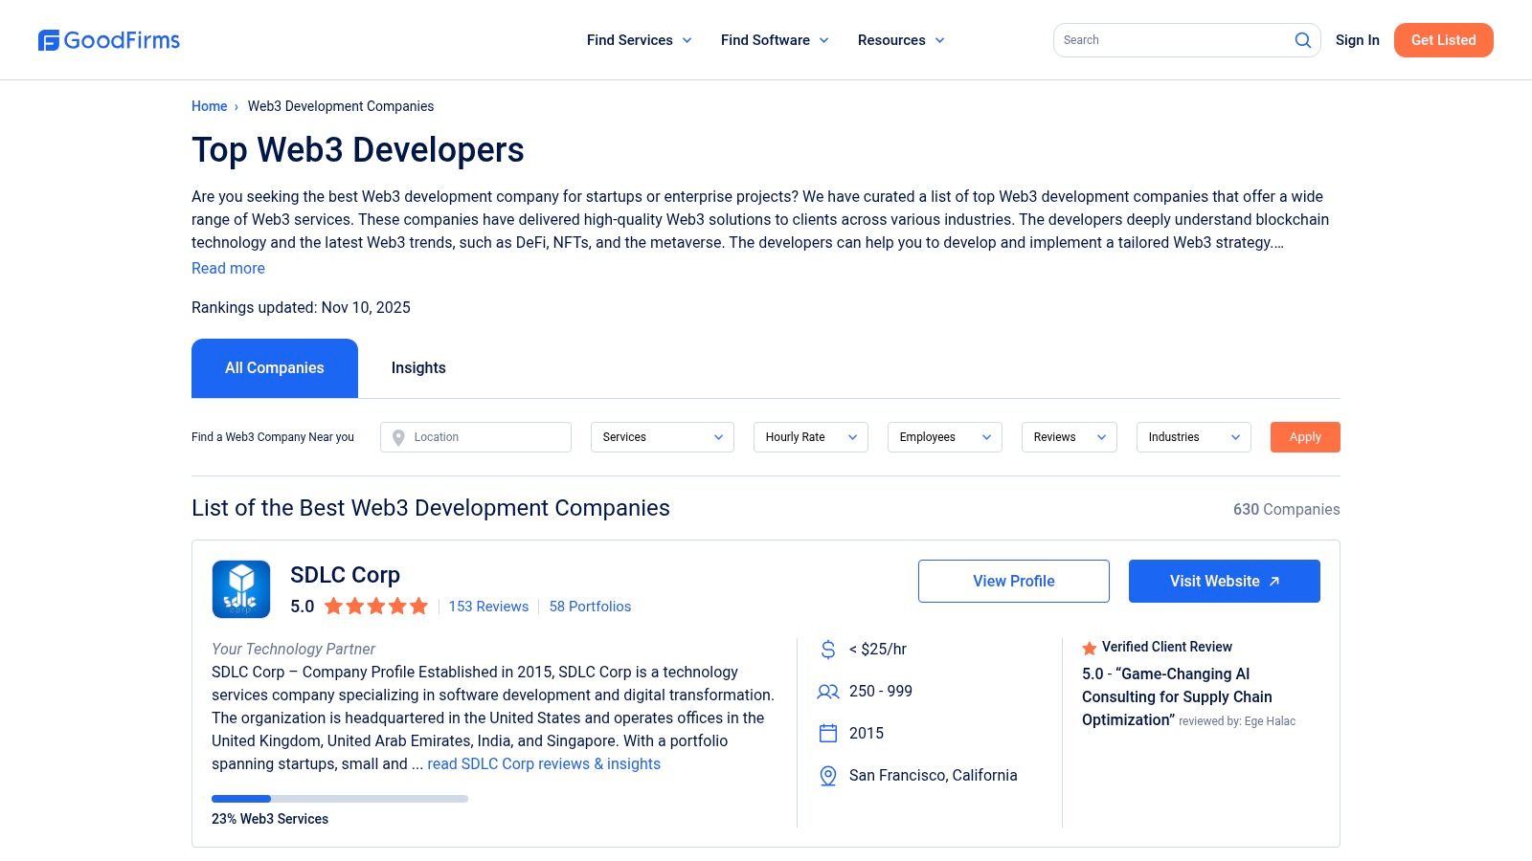The image size is (1532, 861).
Task: Click the pin icon in Location field
Action: click(x=398, y=437)
